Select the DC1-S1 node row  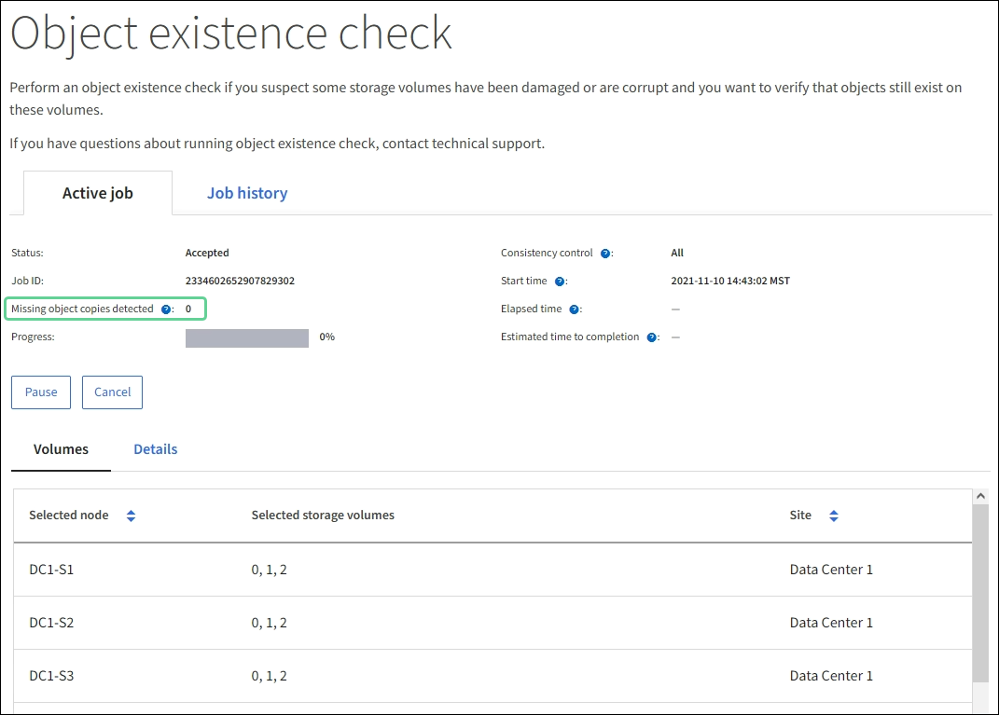(x=51, y=569)
